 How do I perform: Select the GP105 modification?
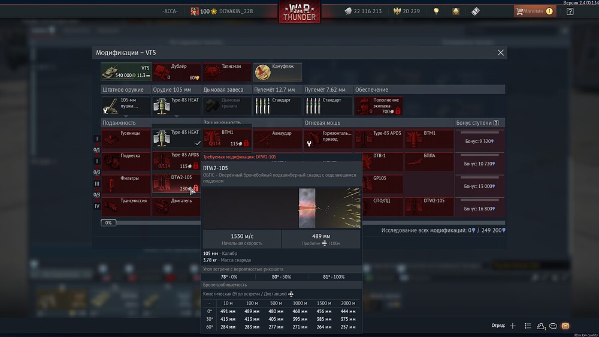click(x=382, y=184)
